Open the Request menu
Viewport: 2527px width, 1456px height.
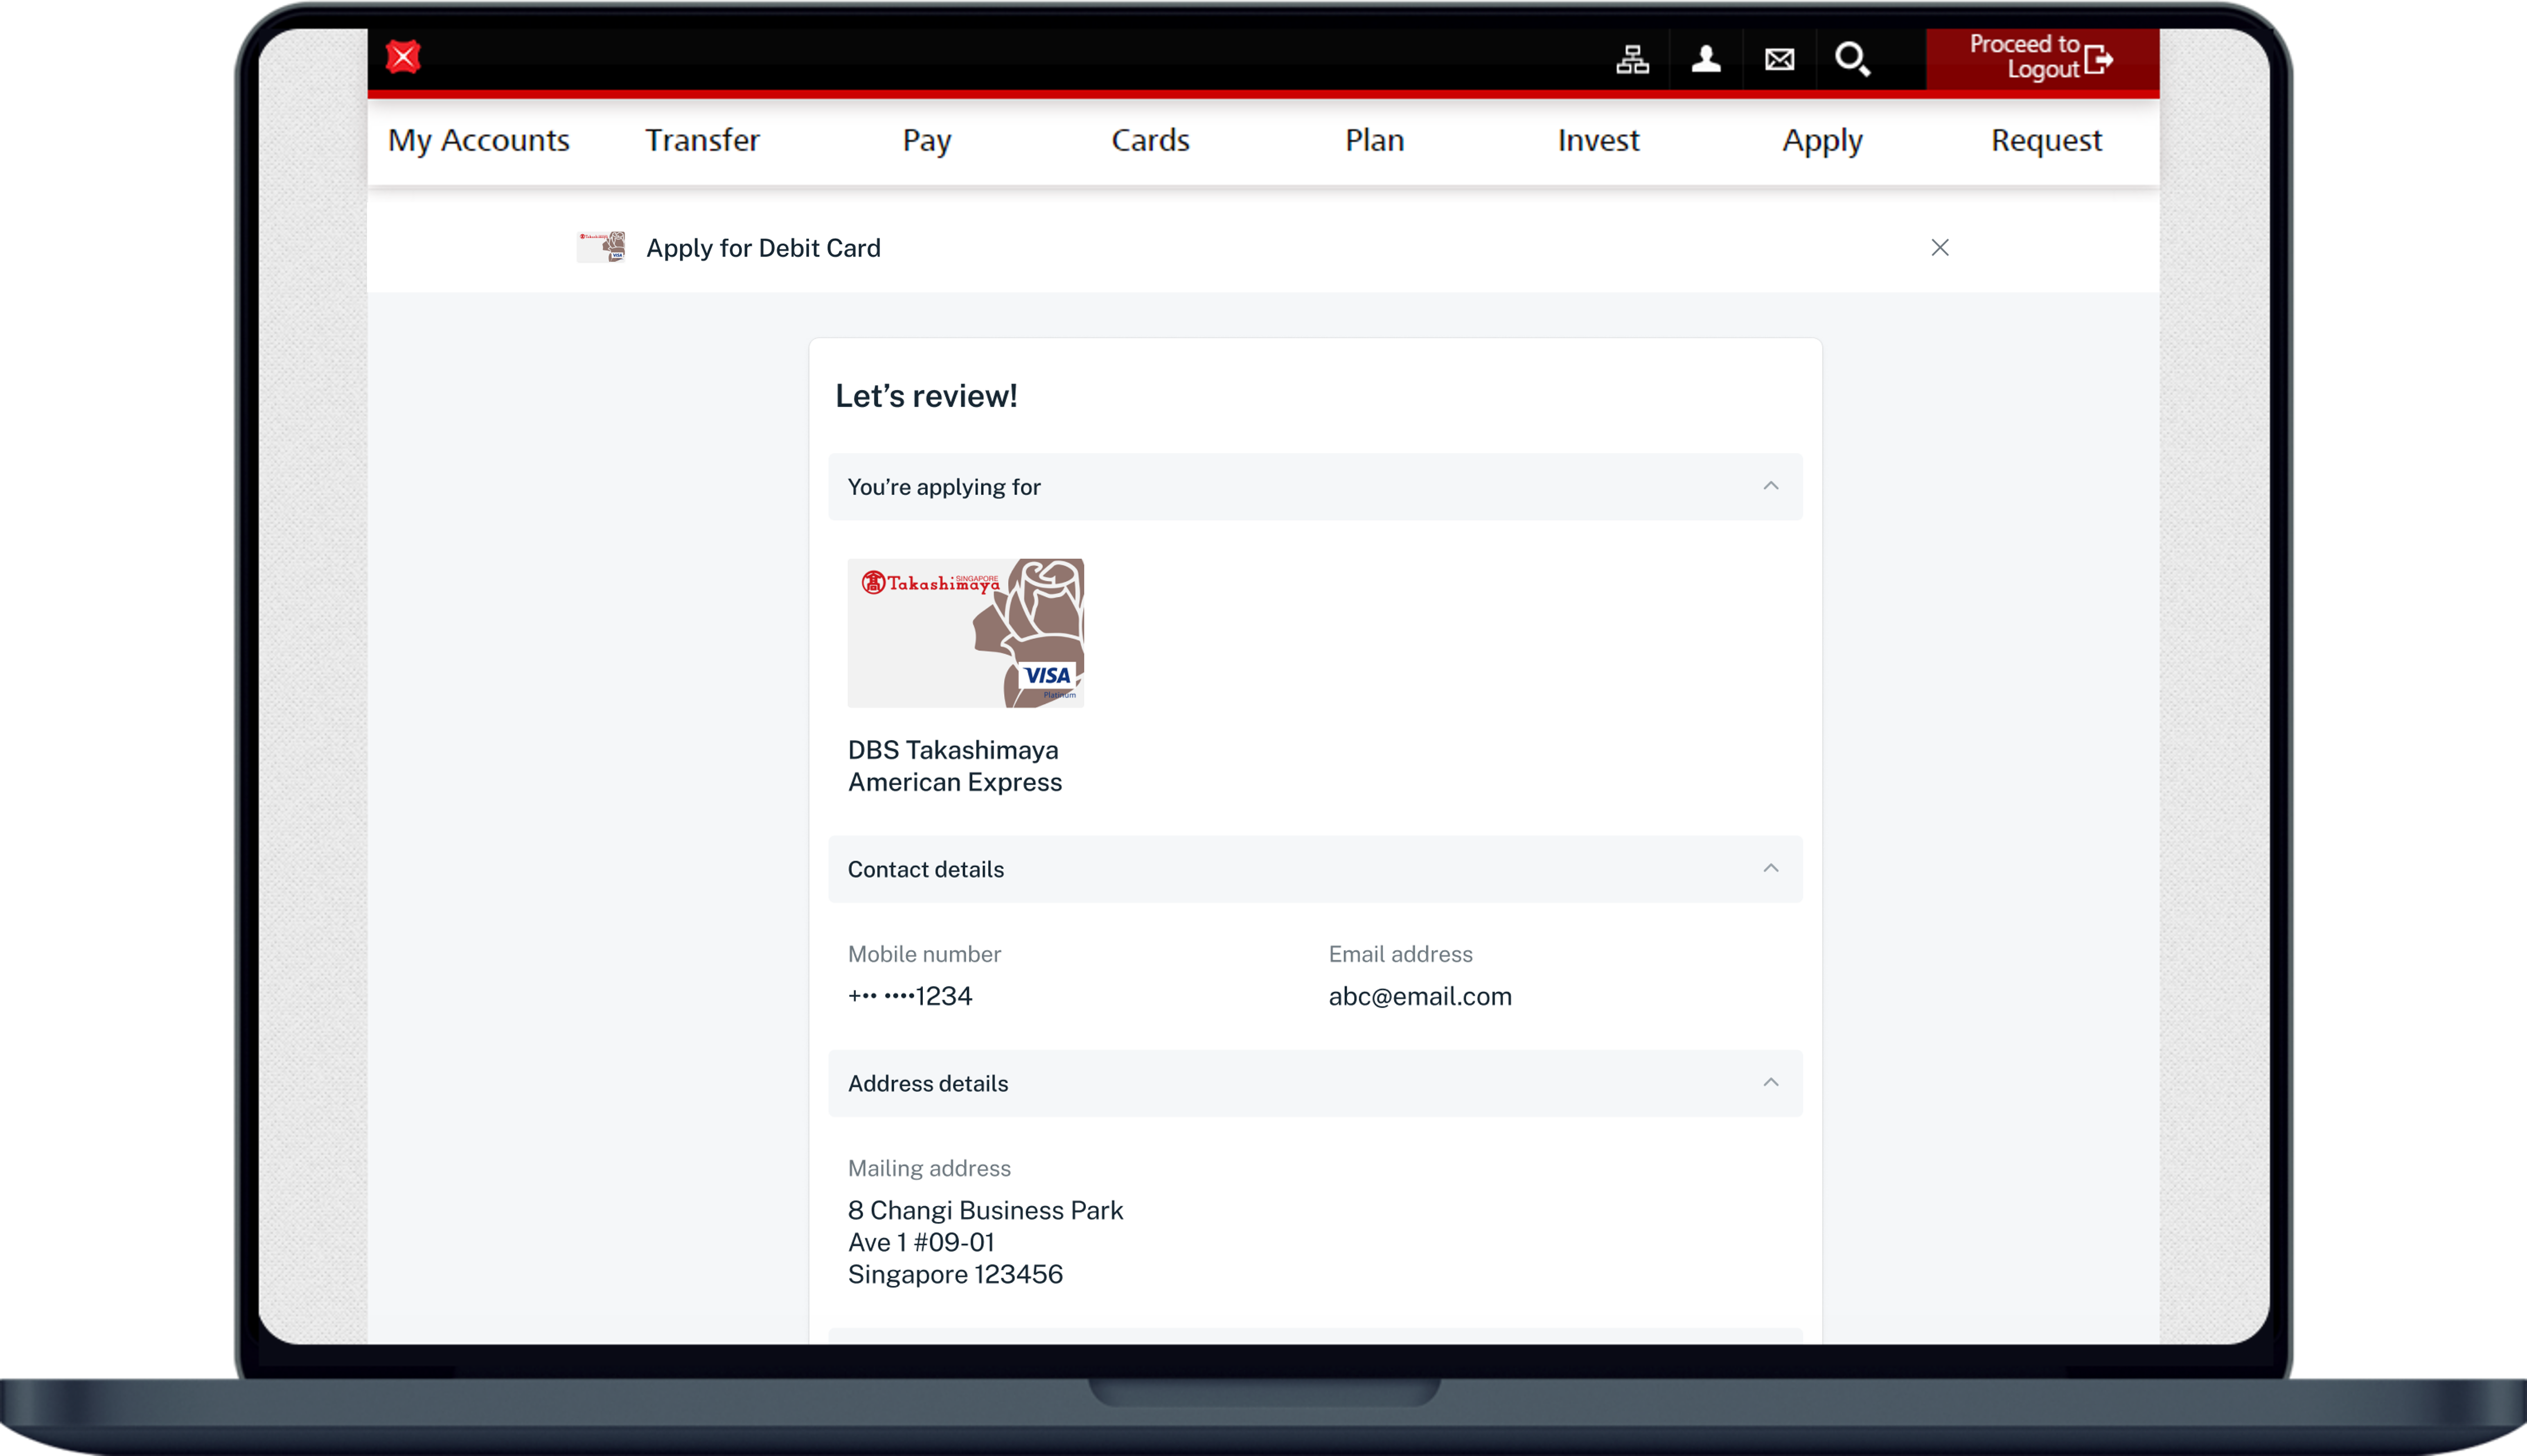click(2046, 140)
